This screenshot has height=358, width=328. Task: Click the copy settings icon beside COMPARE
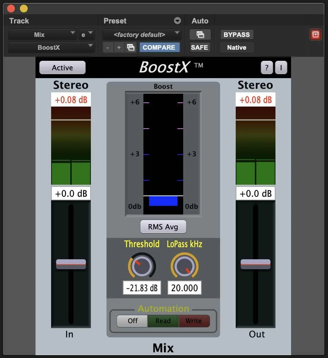pos(131,47)
